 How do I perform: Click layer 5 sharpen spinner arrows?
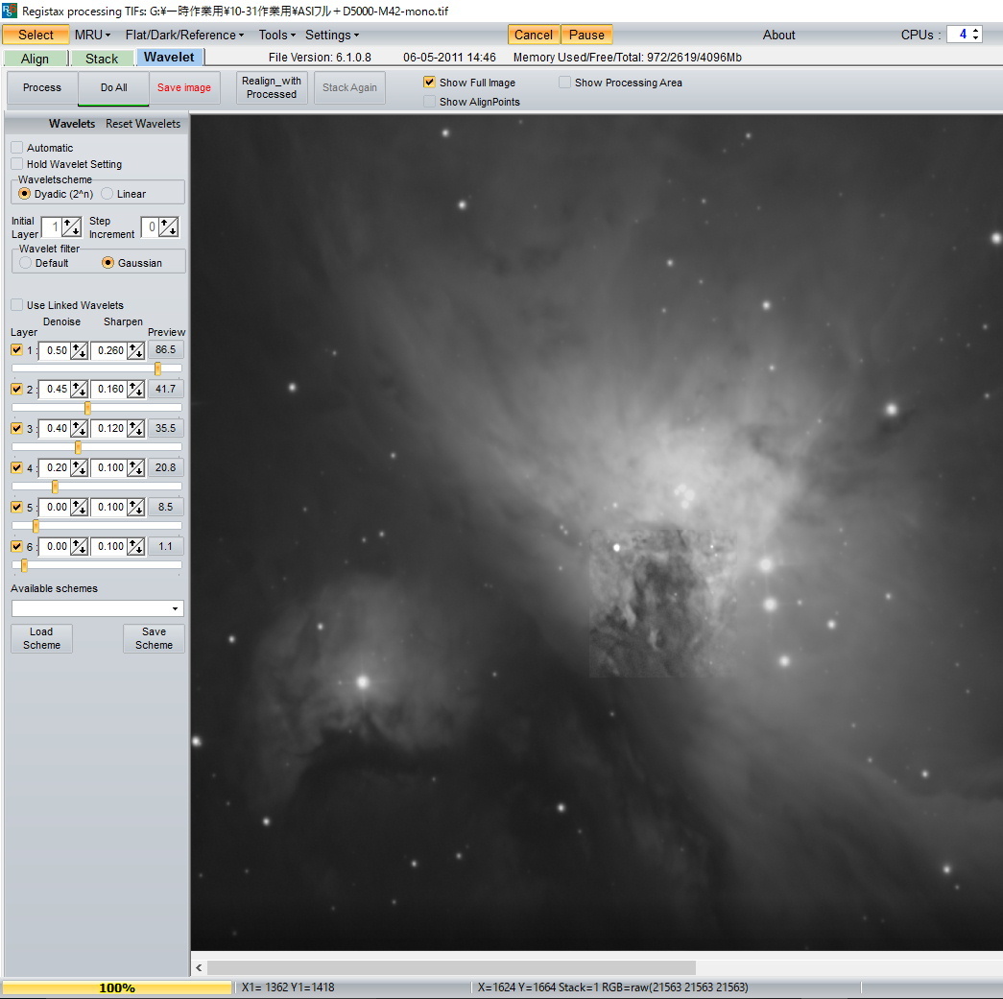click(x=135, y=508)
